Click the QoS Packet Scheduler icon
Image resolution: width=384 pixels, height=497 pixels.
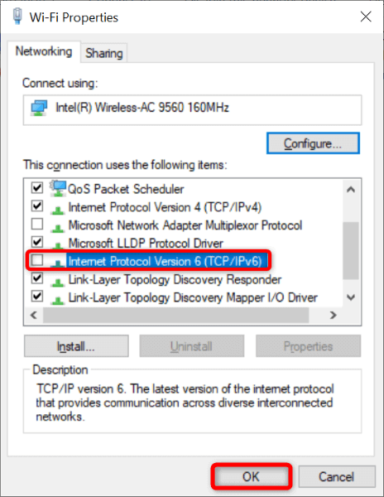(x=58, y=188)
